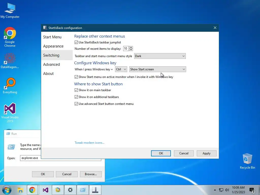Viewport: 260px width, 195px height.
Task: Decrease number of recent items
Action: coord(131,50)
